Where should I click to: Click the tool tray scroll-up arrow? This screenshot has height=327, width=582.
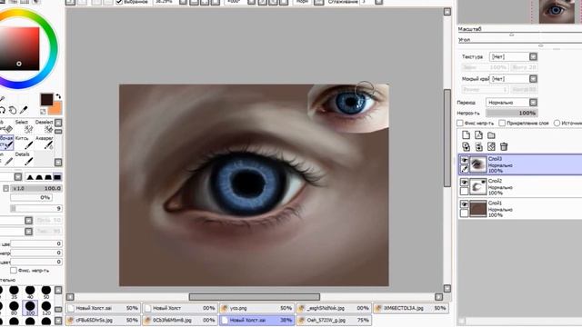coord(58,123)
